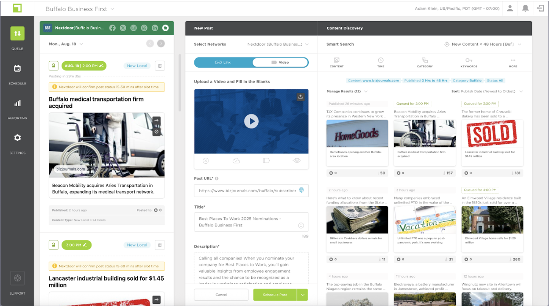Switch queue to the Threads network icon
549x307 pixels.
[144, 28]
